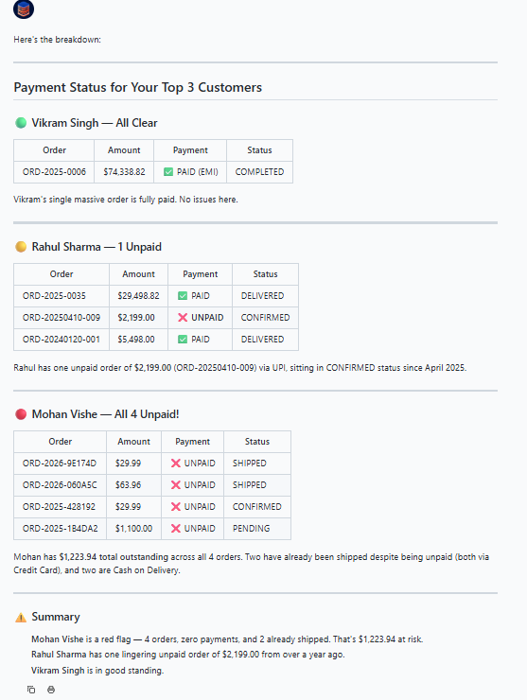This screenshot has height=700, width=527.
Task: Click the summary line about Mohan Vishe red flag
Action: point(227,639)
